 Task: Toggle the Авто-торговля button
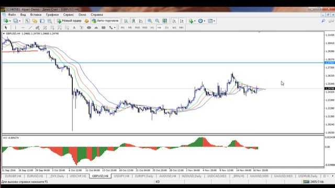(105, 21)
